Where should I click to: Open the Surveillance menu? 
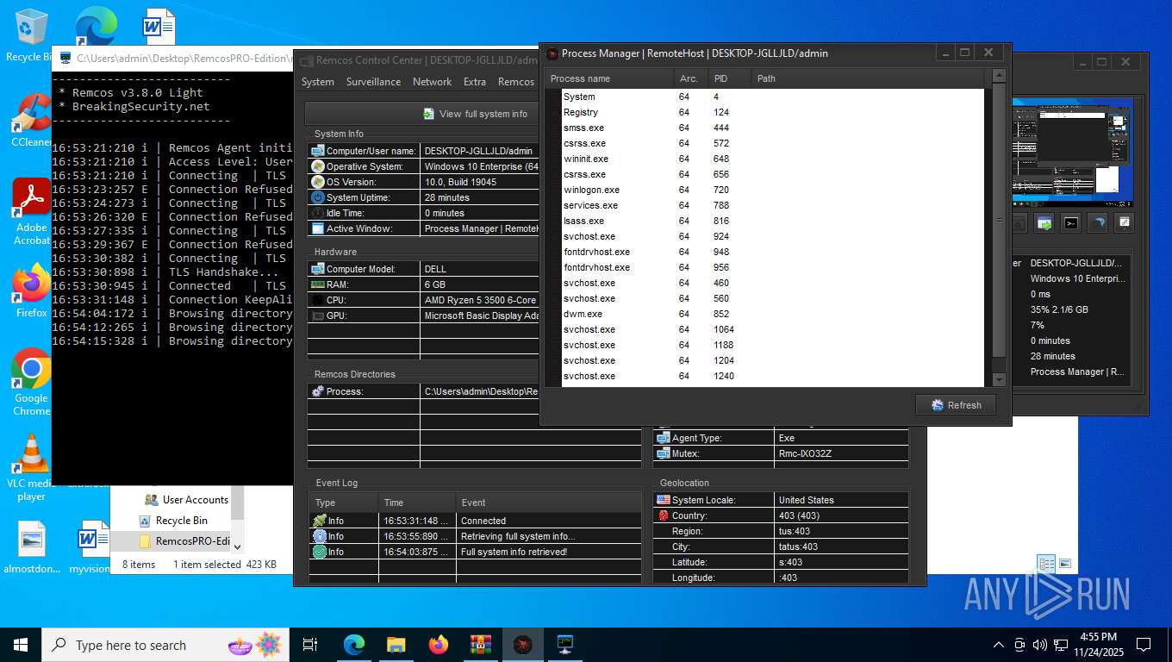pyautogui.click(x=373, y=82)
